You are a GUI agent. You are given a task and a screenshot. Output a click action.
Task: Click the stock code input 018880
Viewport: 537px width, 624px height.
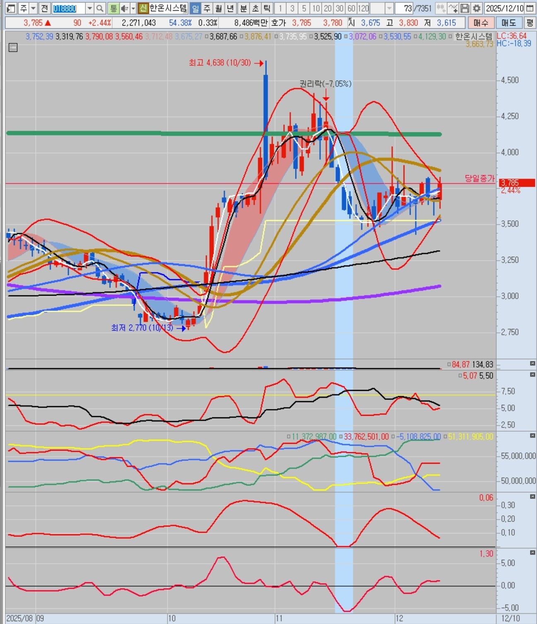(x=68, y=8)
